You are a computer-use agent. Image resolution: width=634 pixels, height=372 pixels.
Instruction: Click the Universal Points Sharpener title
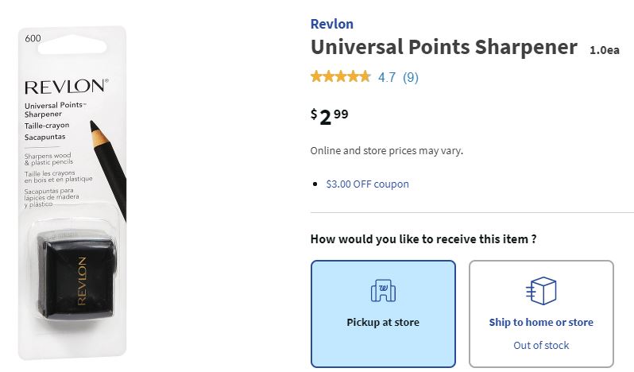point(443,47)
